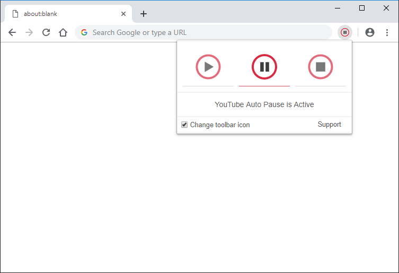Click the Google logo in the address bar

point(84,32)
